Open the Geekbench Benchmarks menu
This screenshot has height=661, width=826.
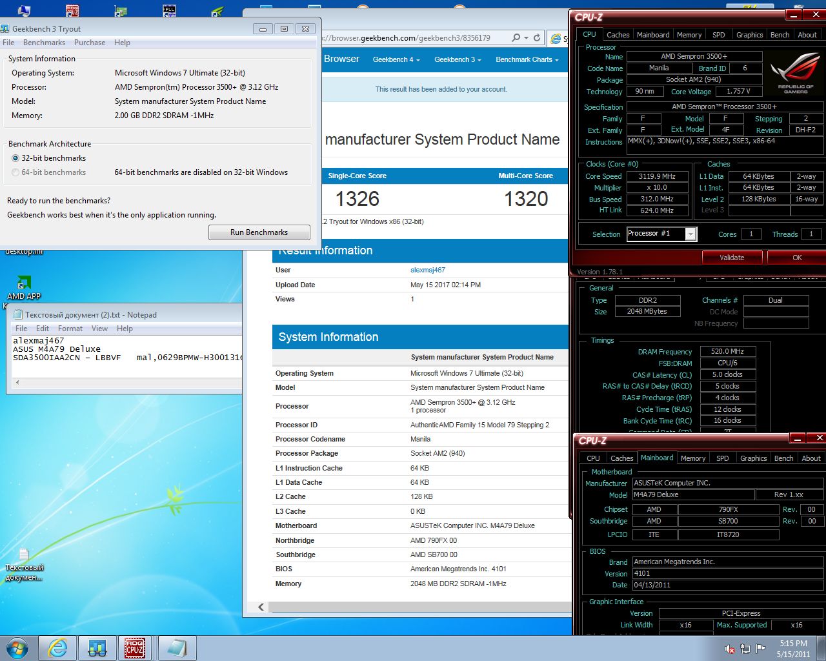point(44,43)
